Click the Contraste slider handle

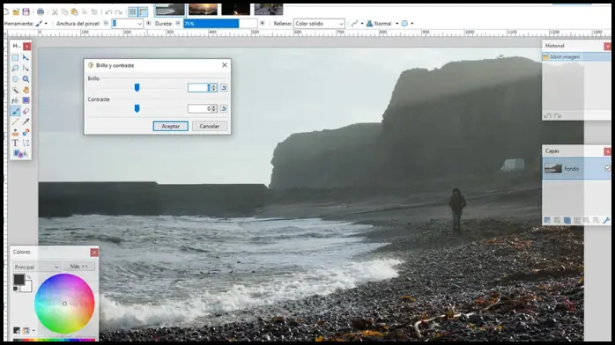pos(137,108)
